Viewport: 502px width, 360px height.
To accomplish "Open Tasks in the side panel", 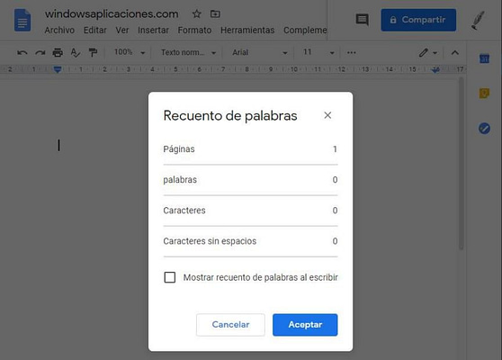I will (484, 129).
